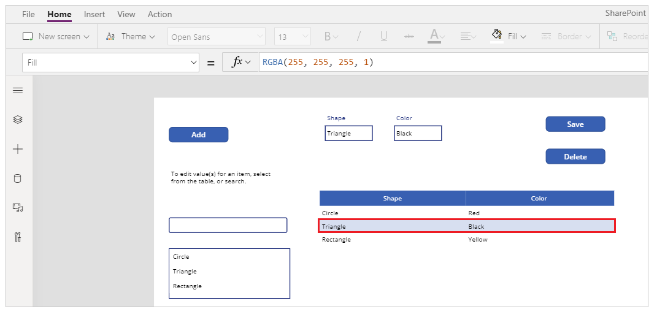The image size is (657, 317).
Task: Select the Triangle row in table
Action: click(x=467, y=226)
